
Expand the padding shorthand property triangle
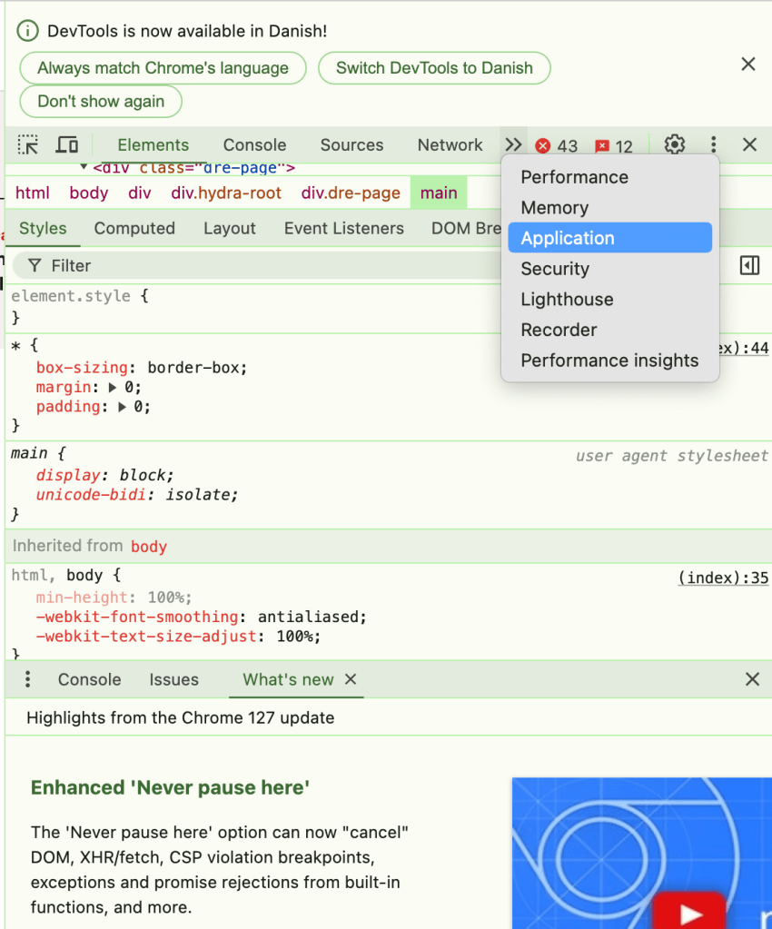point(124,407)
